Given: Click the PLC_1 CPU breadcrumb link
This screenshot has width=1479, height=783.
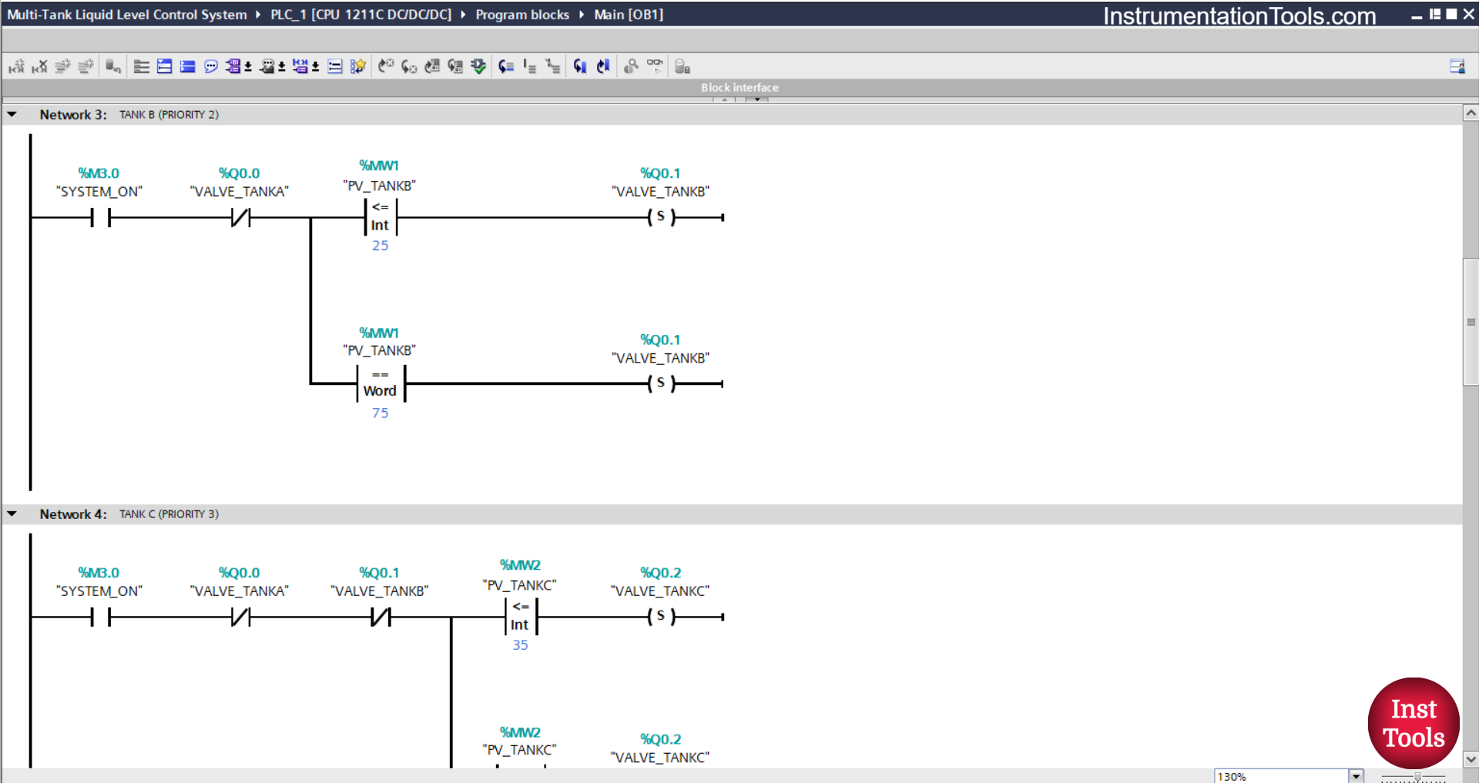Looking at the screenshot, I should pyautogui.click(x=361, y=14).
